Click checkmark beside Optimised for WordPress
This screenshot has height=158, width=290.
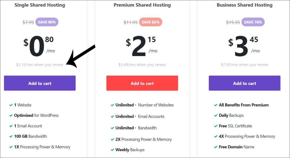pos(11,116)
